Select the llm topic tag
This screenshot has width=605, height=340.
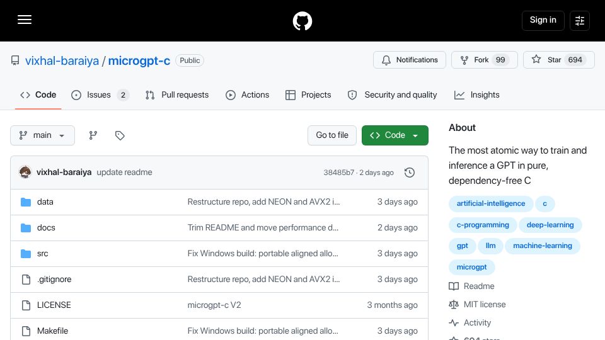[x=490, y=246]
